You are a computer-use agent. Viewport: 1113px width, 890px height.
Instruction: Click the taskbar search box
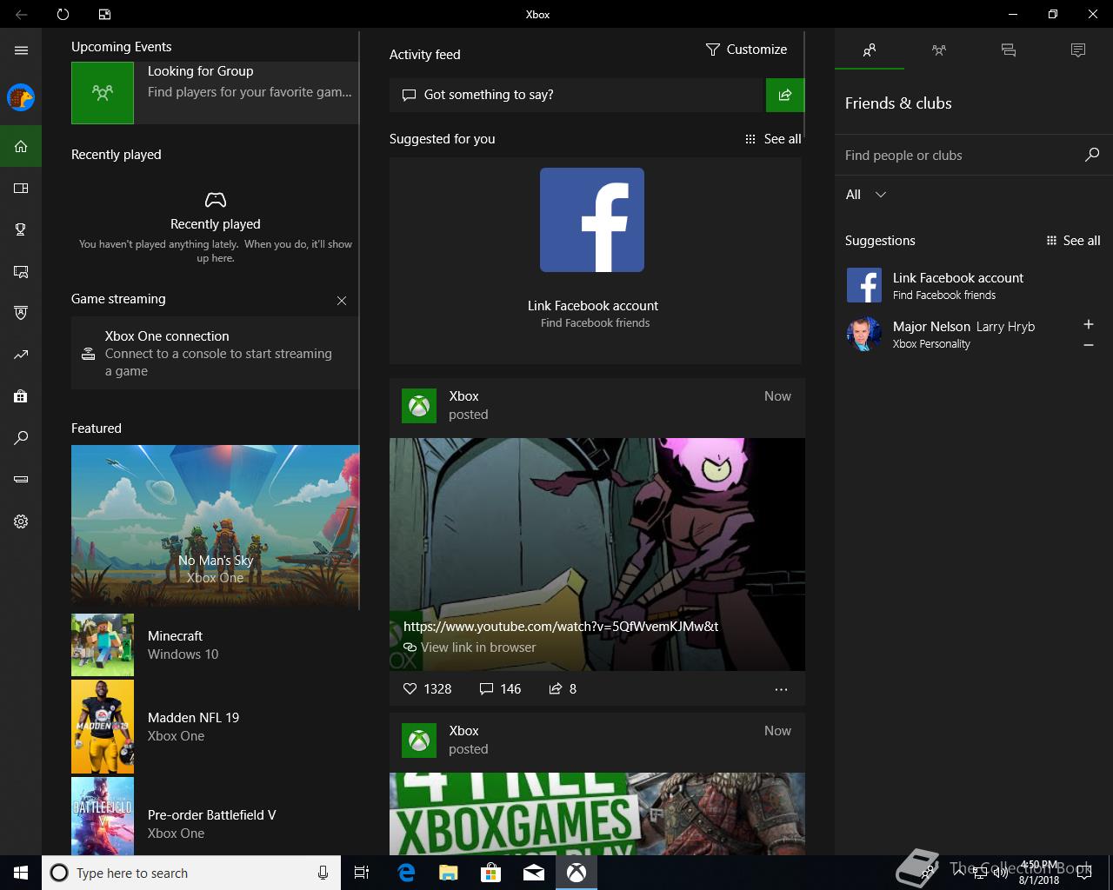(x=191, y=873)
